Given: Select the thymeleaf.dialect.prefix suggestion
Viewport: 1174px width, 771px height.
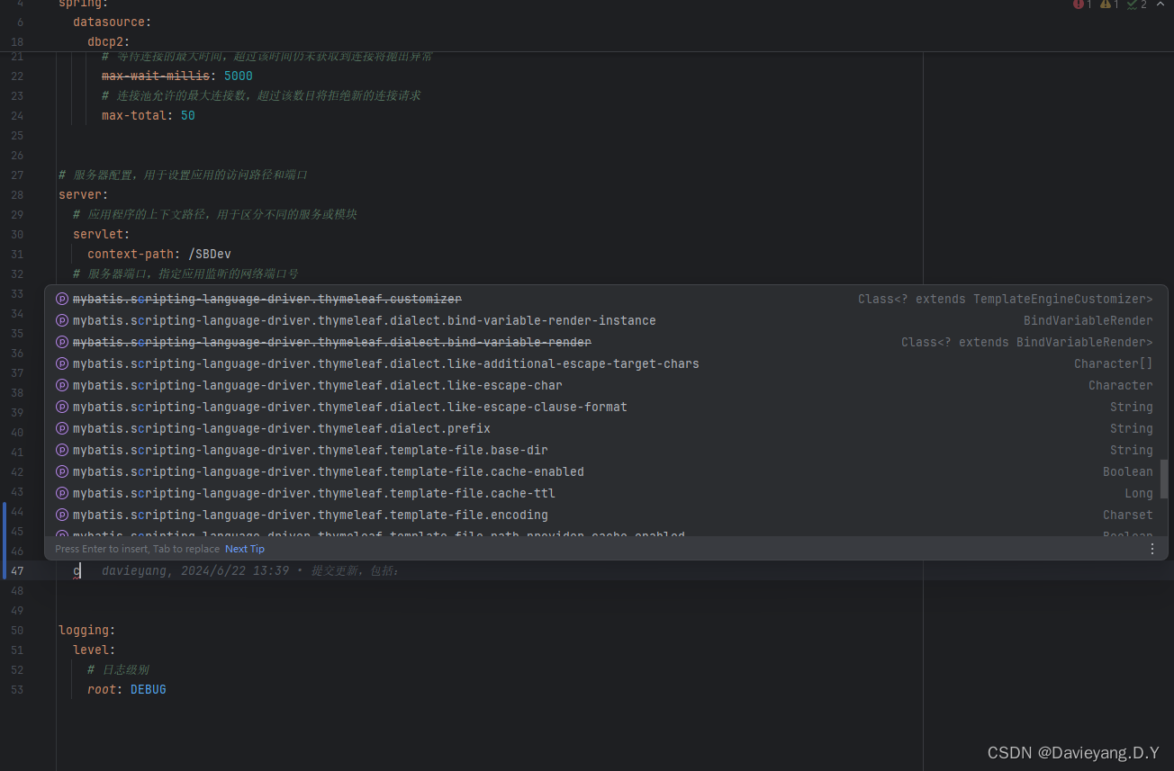Looking at the screenshot, I should (606, 428).
